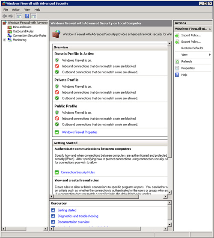Click the Private Profile firewall-on shield icon
This screenshot has width=214, height=238.
click(x=57, y=86)
